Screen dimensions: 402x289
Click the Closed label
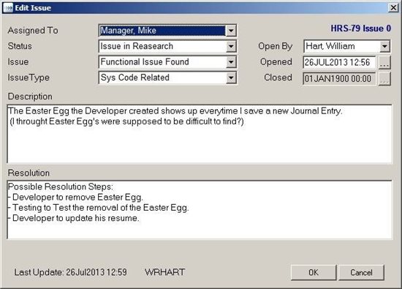(x=278, y=78)
